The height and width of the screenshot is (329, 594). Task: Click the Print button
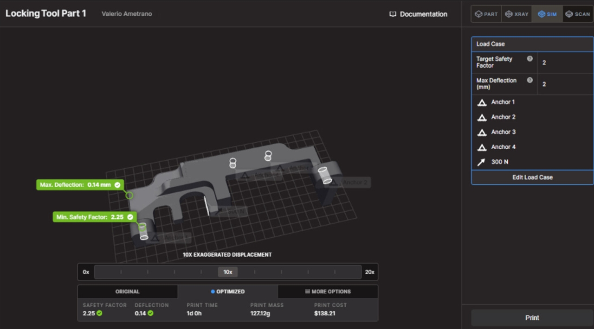point(532,318)
